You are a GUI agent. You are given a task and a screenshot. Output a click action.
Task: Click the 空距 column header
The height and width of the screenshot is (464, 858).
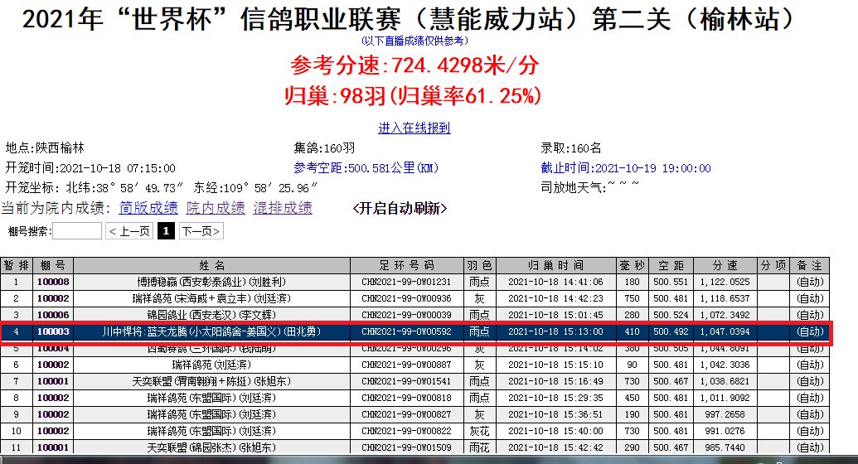pos(671,265)
